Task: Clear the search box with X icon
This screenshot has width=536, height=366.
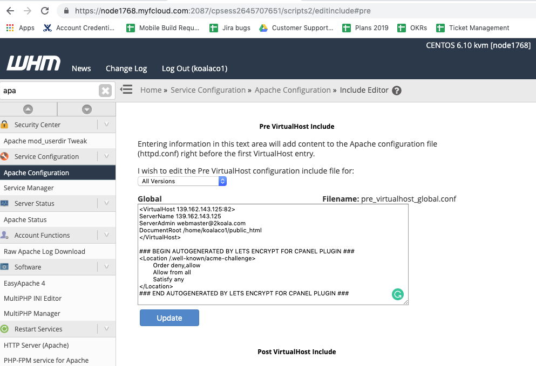Action: [x=105, y=91]
